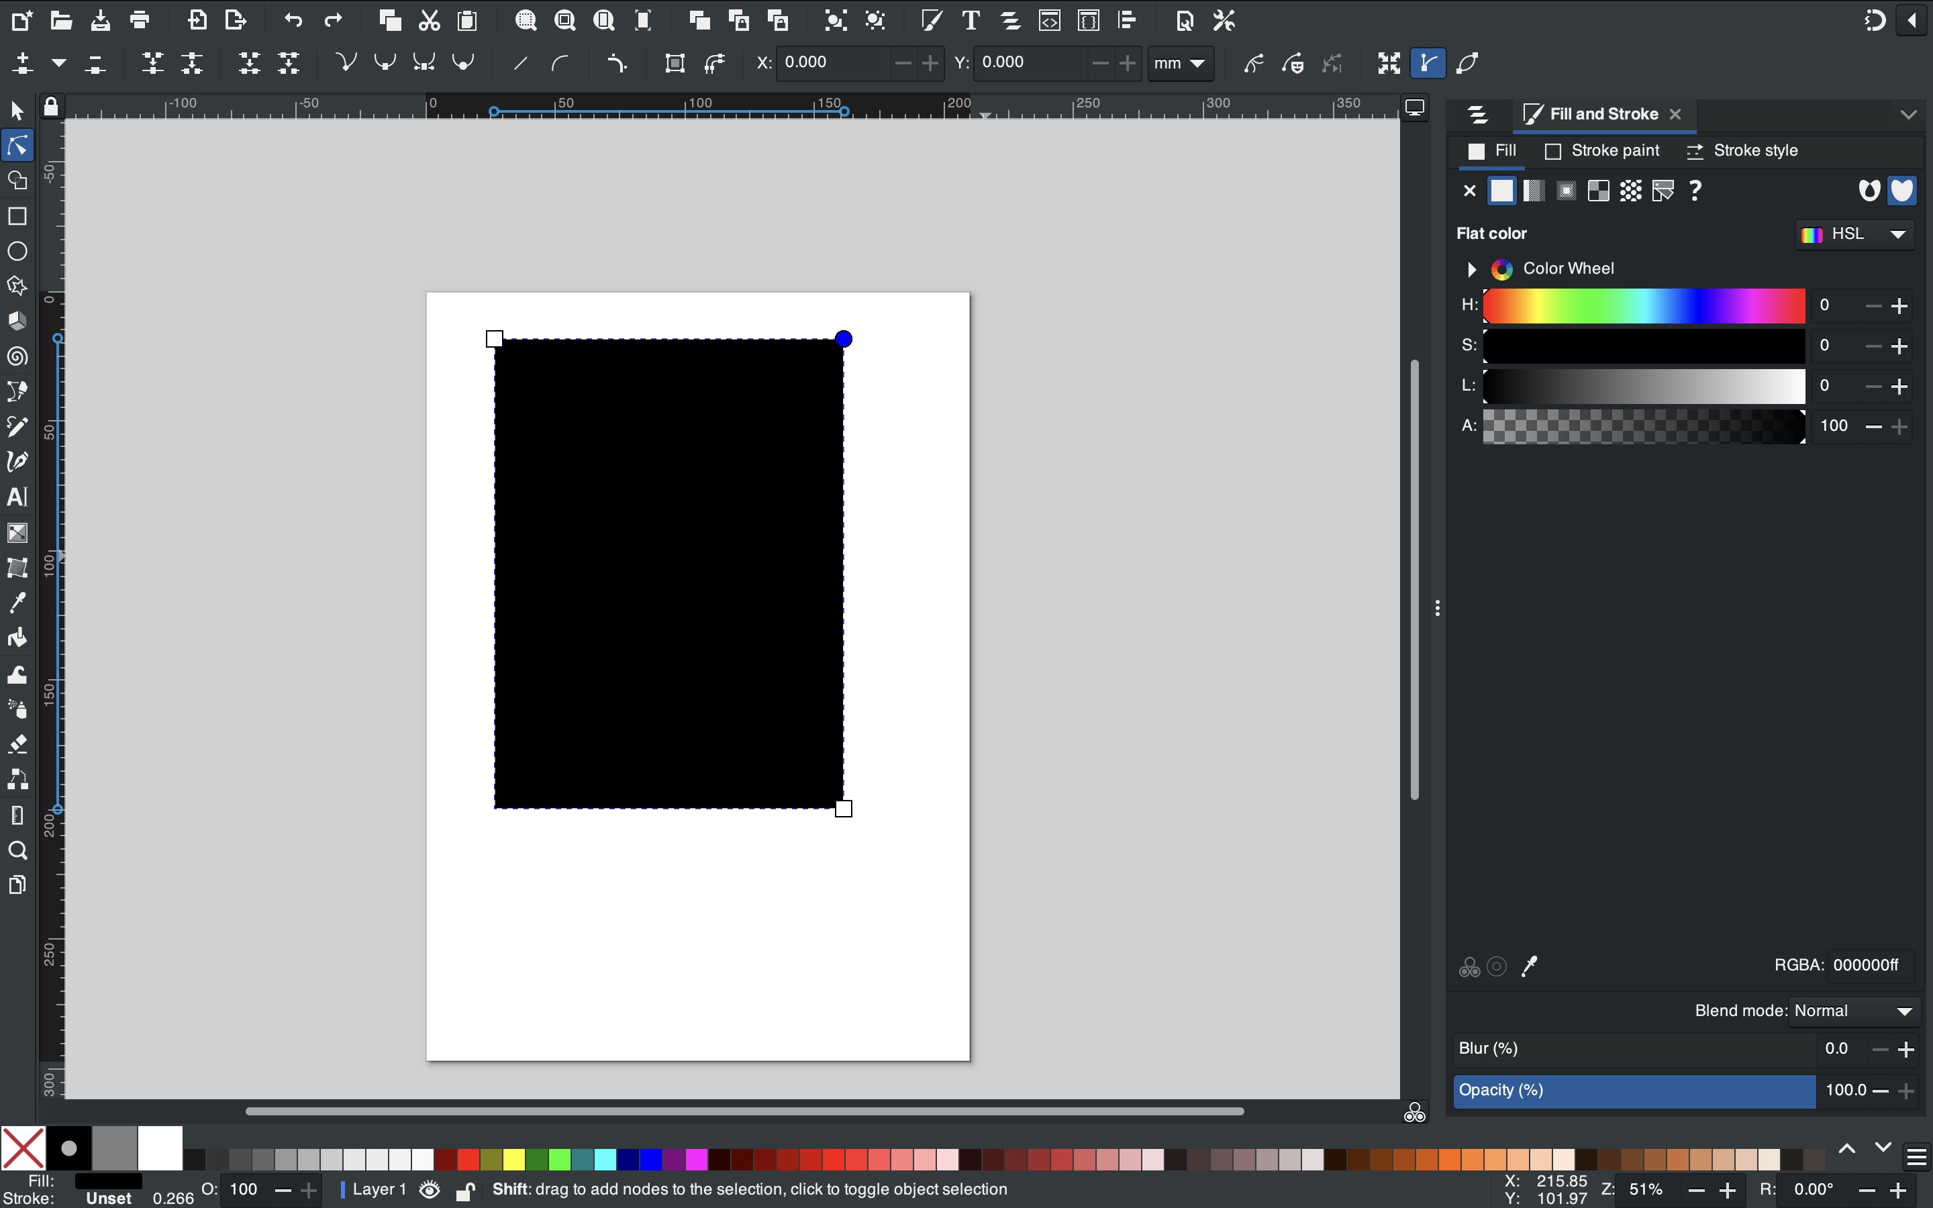
Task: Switch to the Fill tab
Action: click(1492, 151)
